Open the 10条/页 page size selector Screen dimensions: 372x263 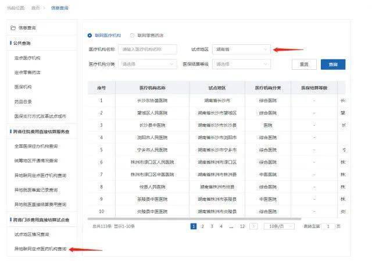[x=278, y=226]
